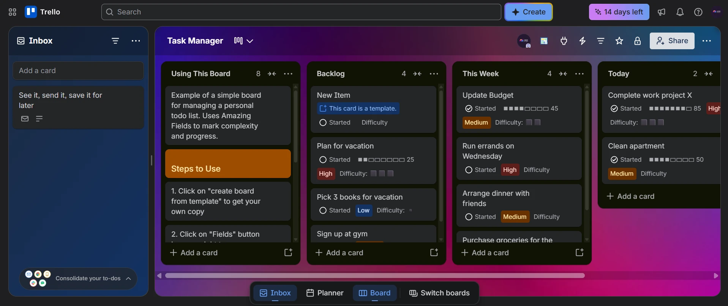Switch to Inbox tab in bottom bar
Screen dimensions: 728x306
(x=275, y=293)
